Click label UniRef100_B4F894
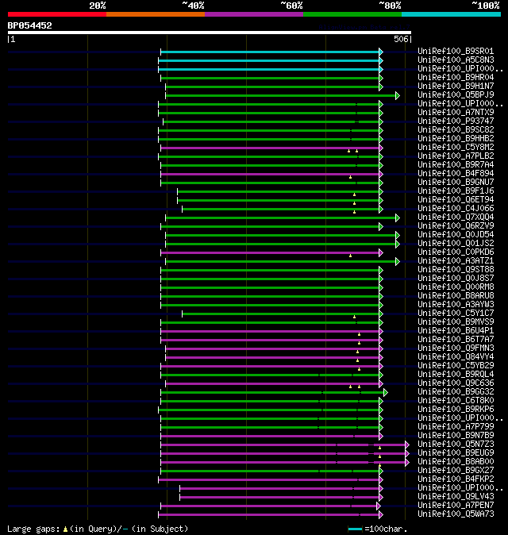The width and height of the screenshot is (508, 535). pyautogui.click(x=456, y=174)
